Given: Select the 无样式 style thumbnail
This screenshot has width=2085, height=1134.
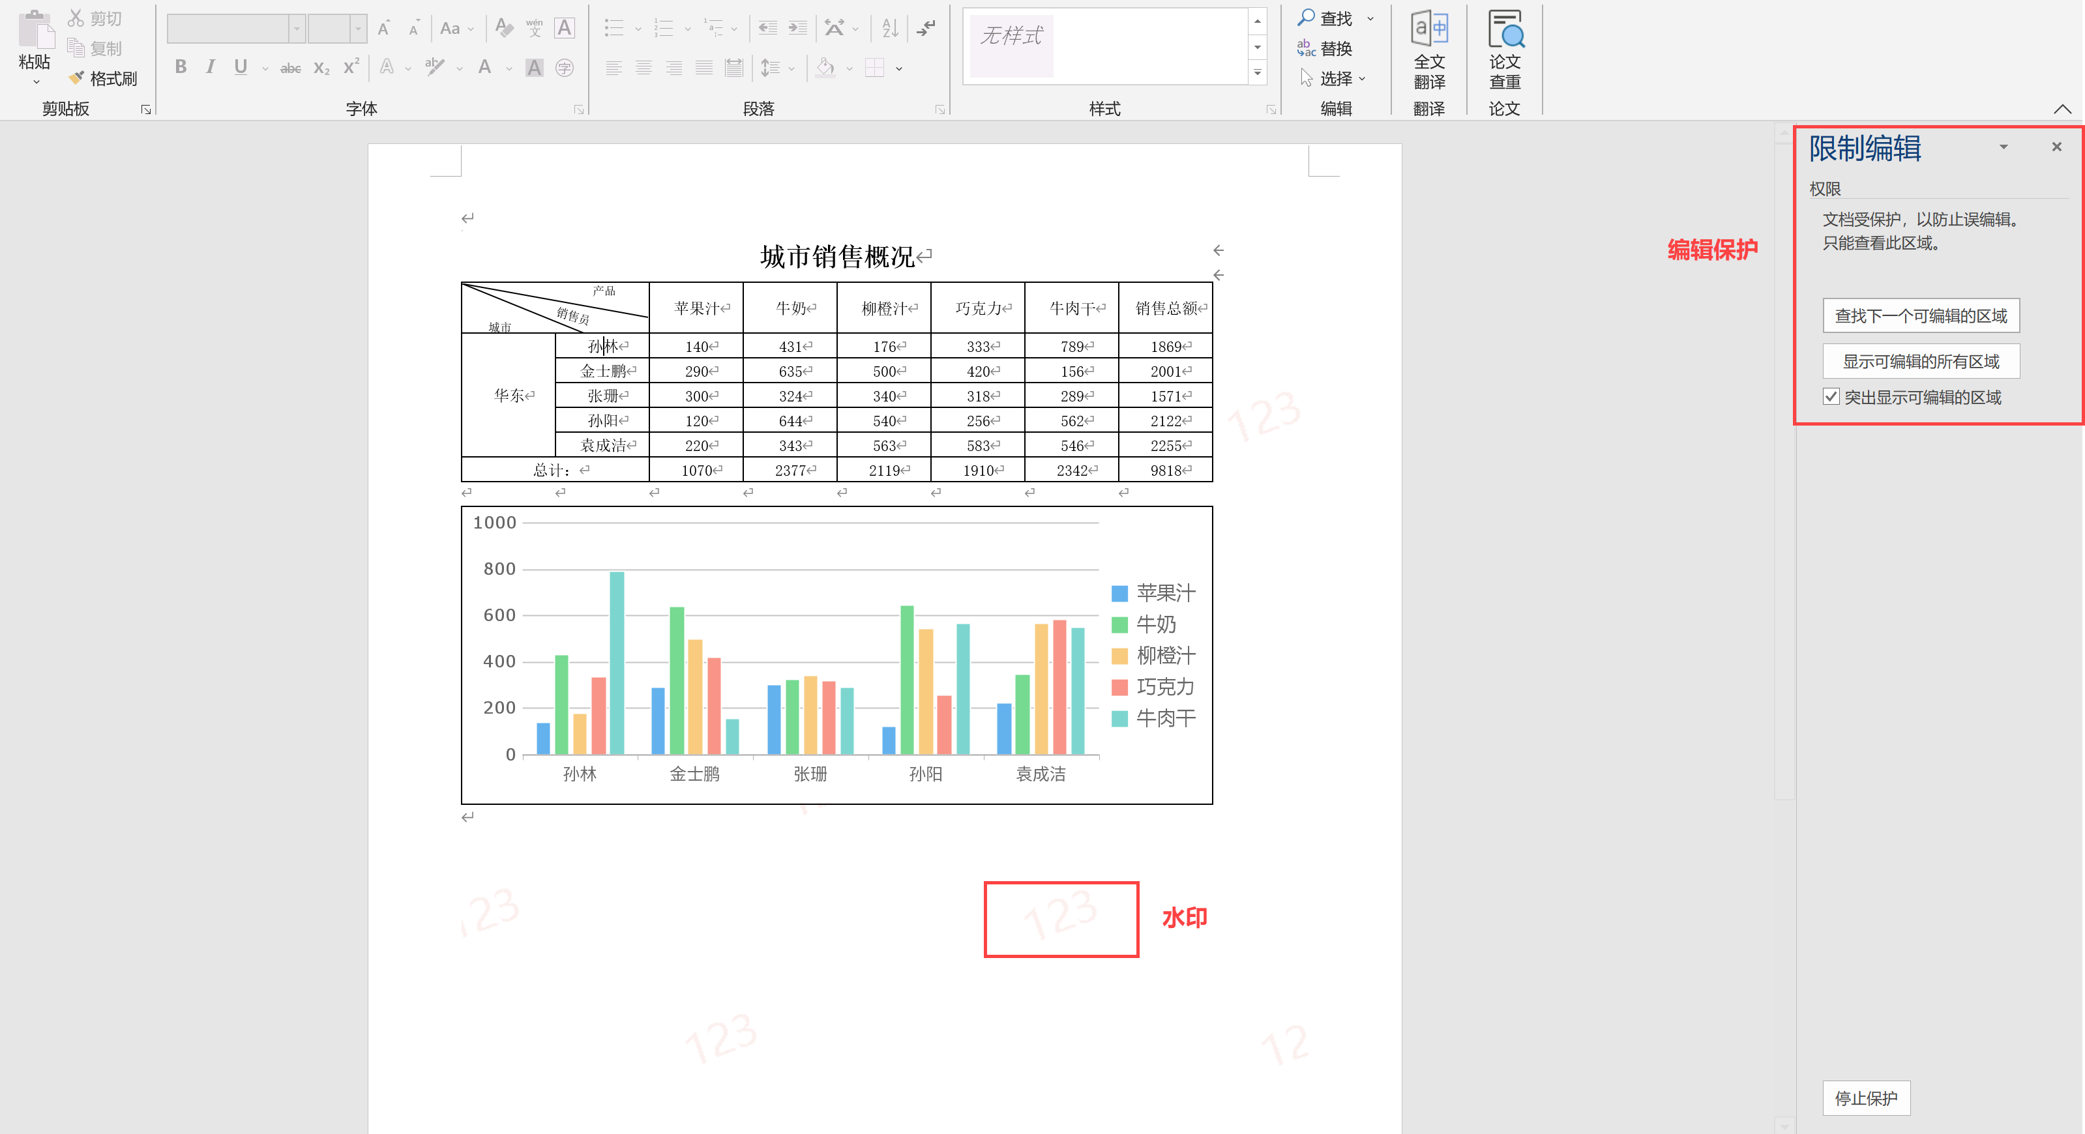Looking at the screenshot, I should click(x=1012, y=46).
